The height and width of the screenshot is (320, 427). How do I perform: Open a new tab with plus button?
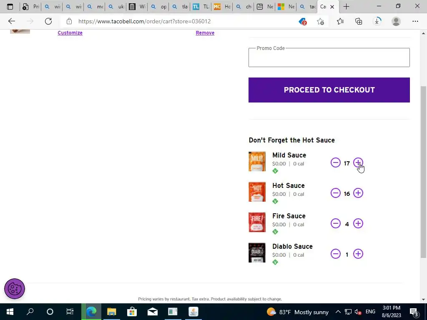pyautogui.click(x=346, y=7)
